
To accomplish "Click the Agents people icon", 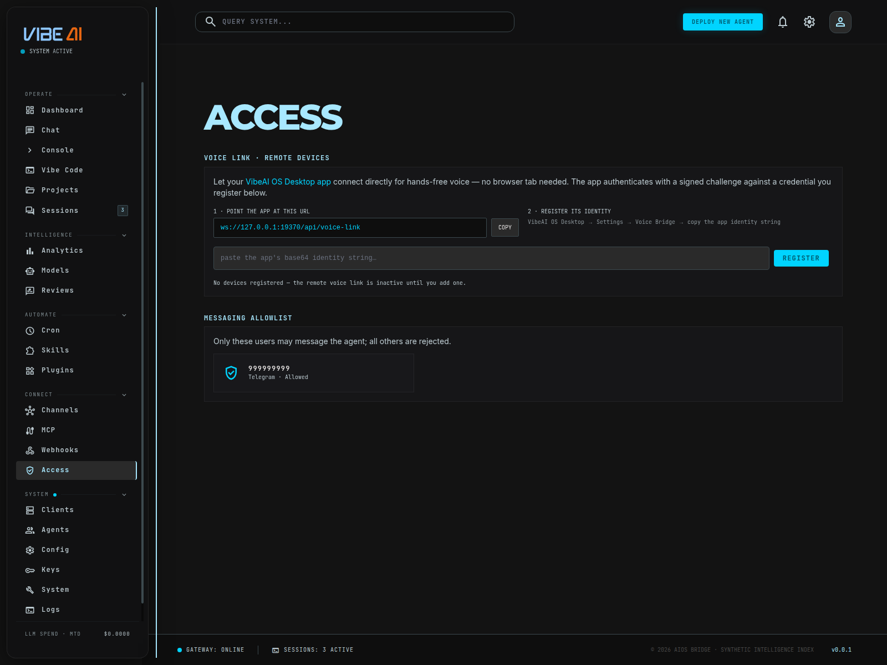I will click(30, 530).
